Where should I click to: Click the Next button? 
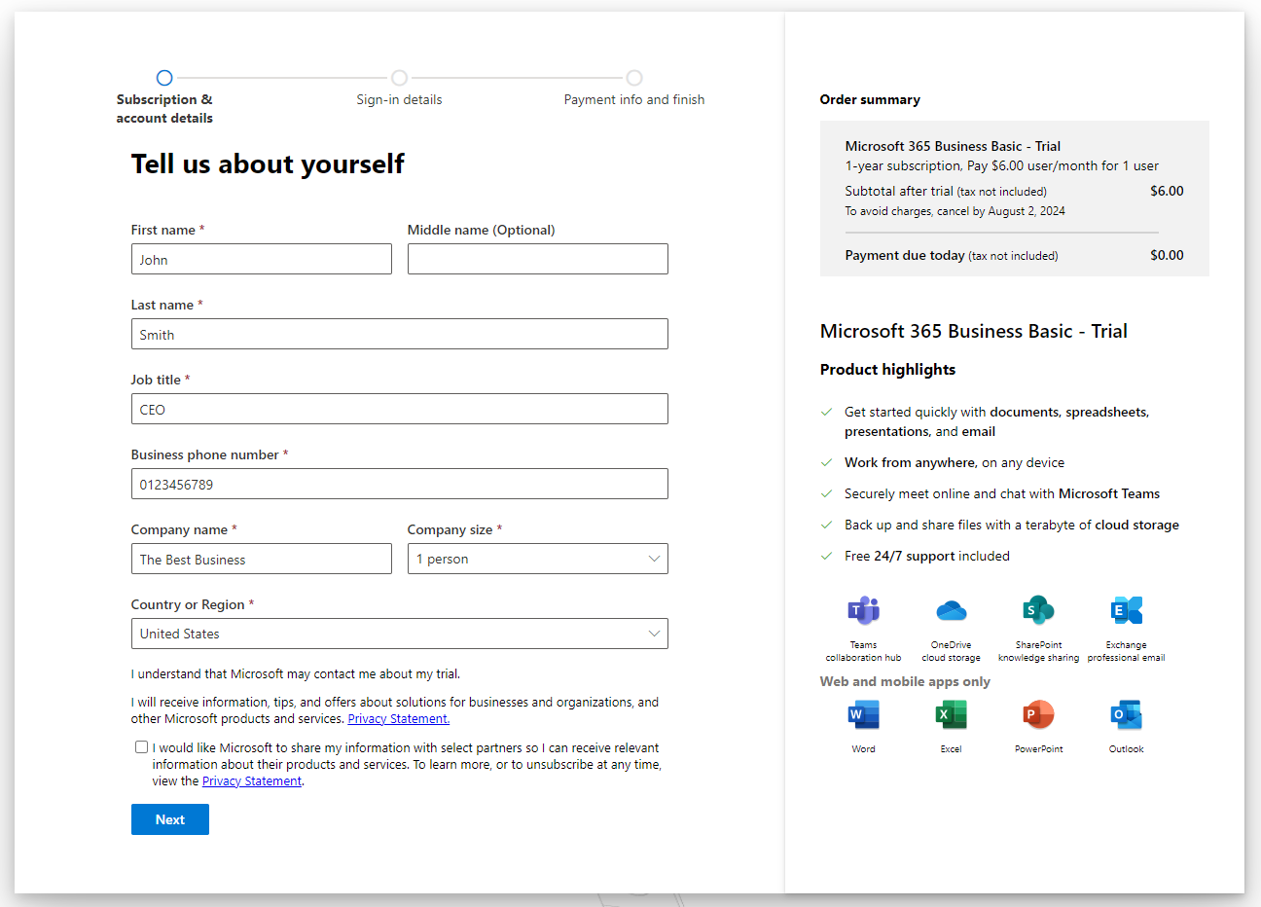coord(170,819)
